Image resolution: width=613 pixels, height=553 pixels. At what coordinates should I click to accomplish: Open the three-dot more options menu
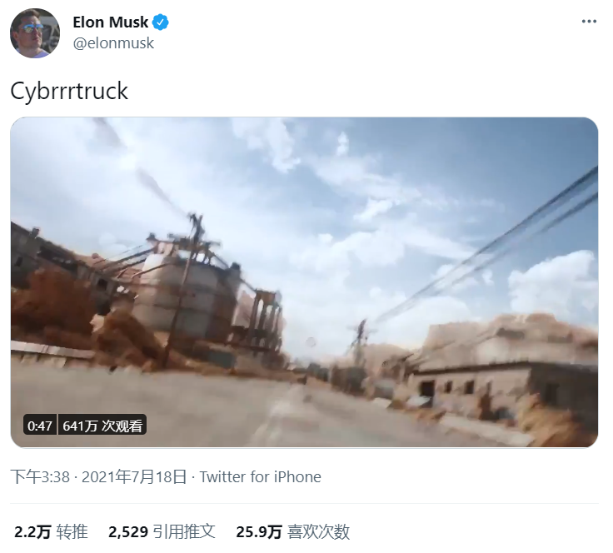click(589, 22)
